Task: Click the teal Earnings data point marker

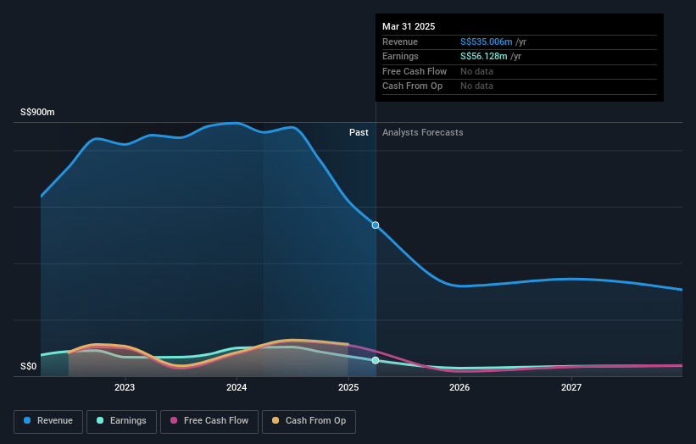Action: pyautogui.click(x=376, y=361)
